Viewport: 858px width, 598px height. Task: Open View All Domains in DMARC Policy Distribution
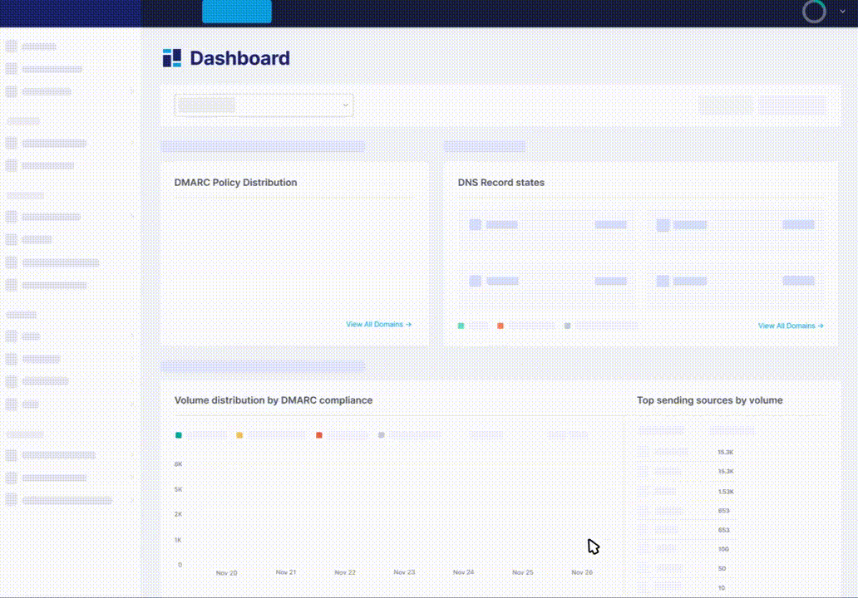pos(378,325)
